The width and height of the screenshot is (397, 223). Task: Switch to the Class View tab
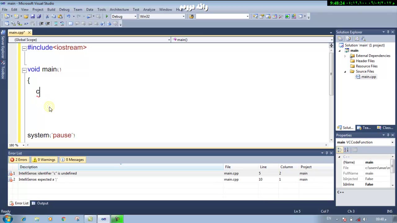385,128
